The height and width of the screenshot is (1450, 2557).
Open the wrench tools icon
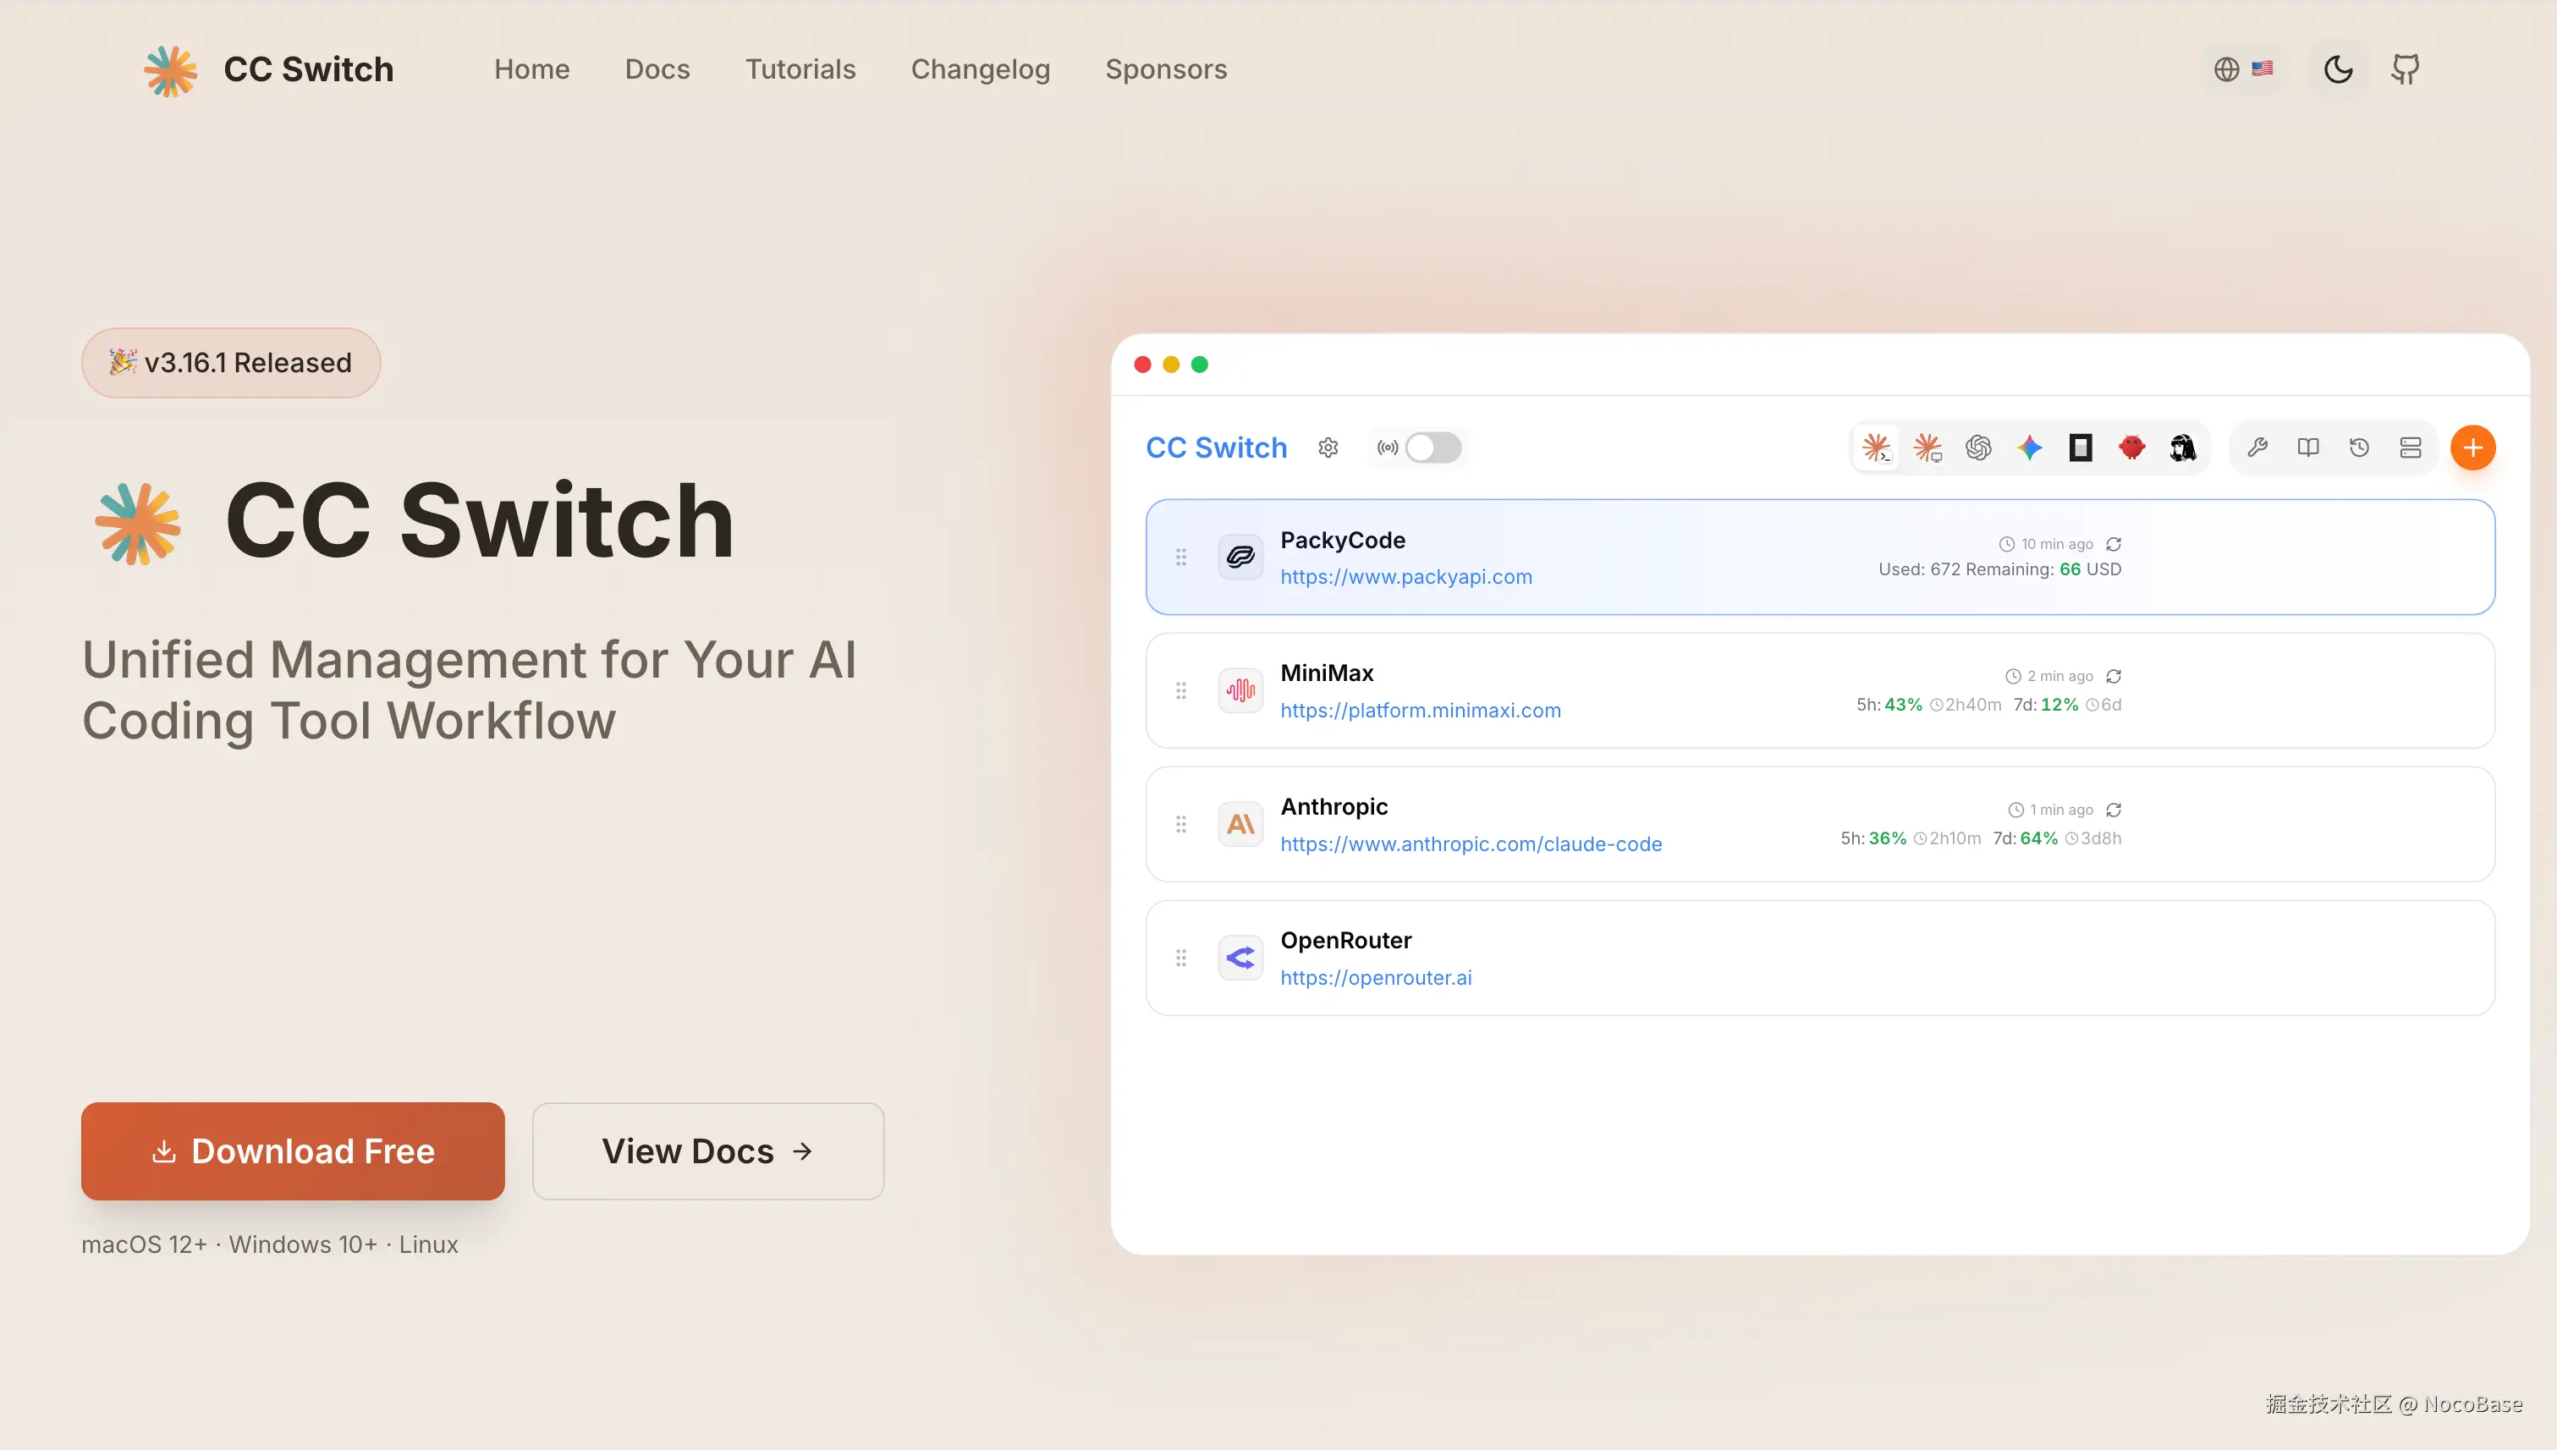(x=2257, y=448)
